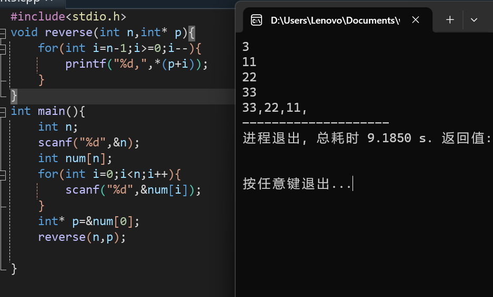The height and width of the screenshot is (297, 493).
Task: Click the console input line '22'
Action: point(249,77)
